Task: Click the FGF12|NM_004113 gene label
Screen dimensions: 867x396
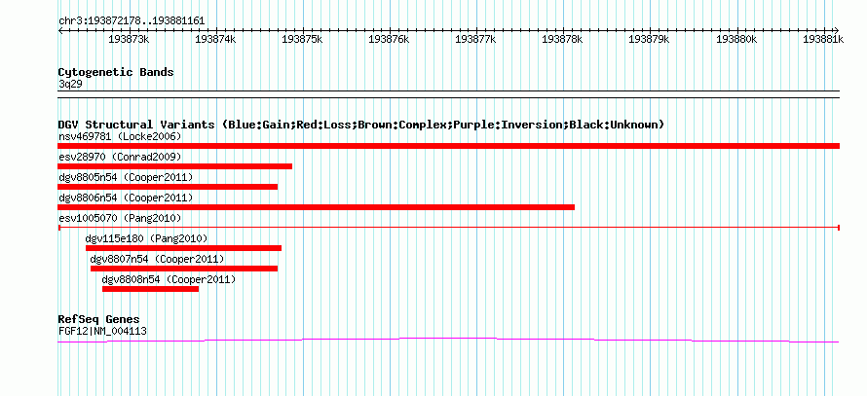Action: click(x=102, y=332)
